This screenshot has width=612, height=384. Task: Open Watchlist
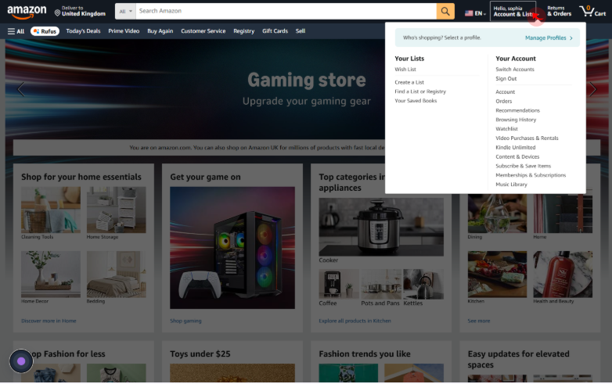click(x=506, y=129)
